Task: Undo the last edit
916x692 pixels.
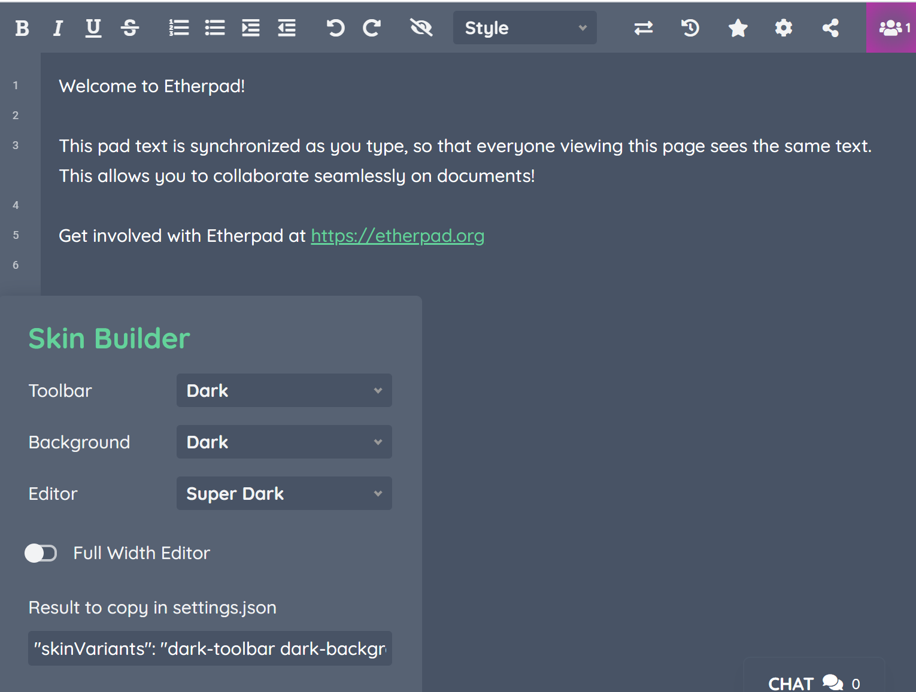Action: click(335, 28)
